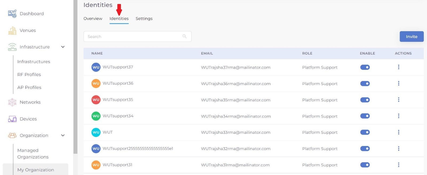
Task: Turn off enable switch for WUTsupport31
Action: (365, 165)
